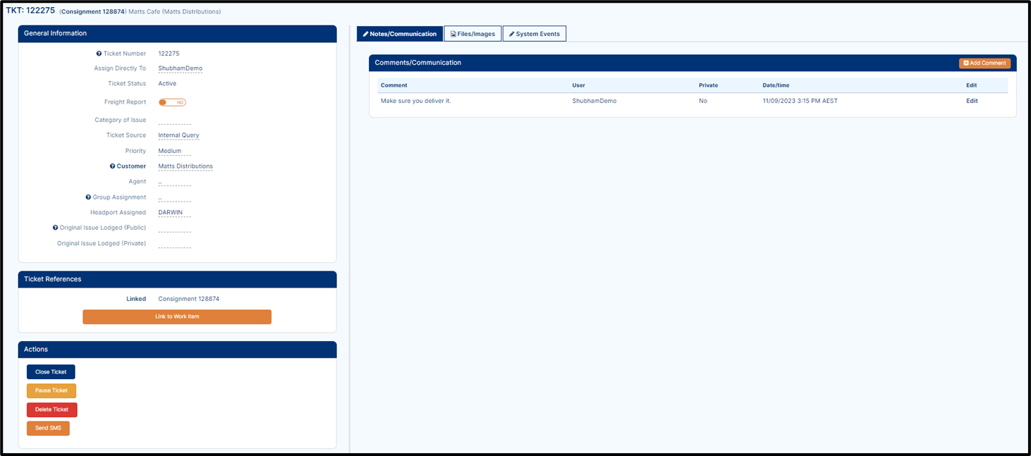The height and width of the screenshot is (456, 1031).
Task: Open the System Events tab
Action: click(x=534, y=34)
